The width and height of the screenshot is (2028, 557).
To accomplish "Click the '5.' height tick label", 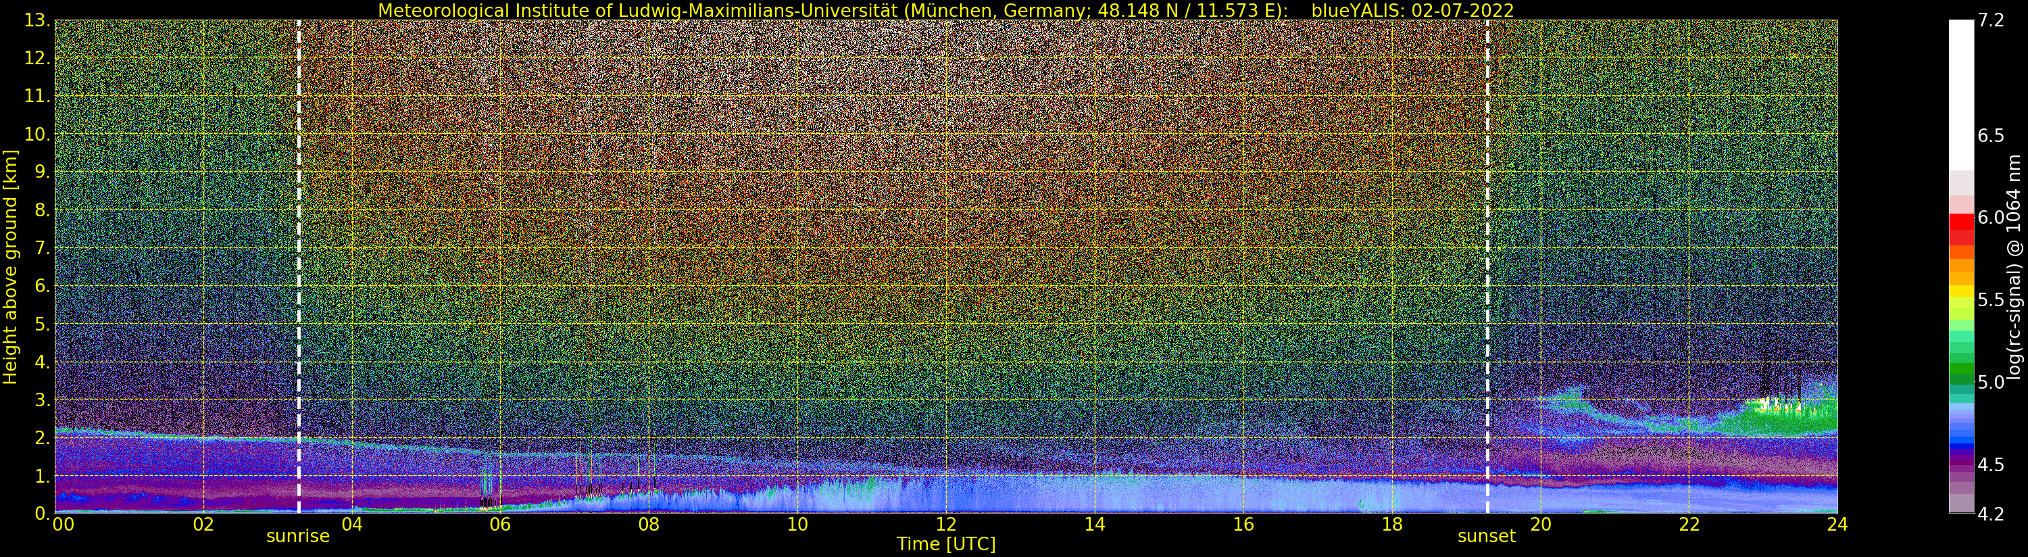I will pyautogui.click(x=43, y=324).
